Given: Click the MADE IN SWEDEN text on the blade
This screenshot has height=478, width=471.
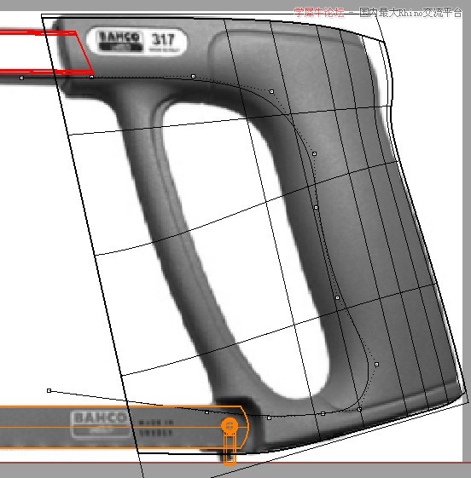Looking at the screenshot, I should pyautogui.click(x=155, y=428).
